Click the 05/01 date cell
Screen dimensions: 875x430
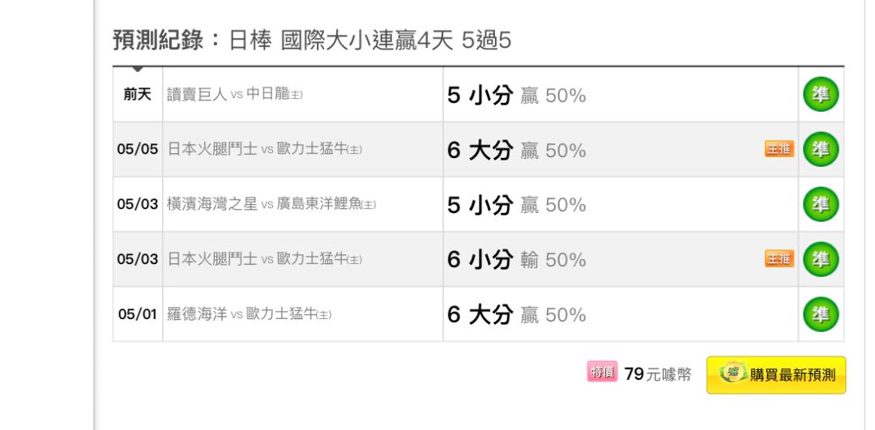(x=137, y=314)
